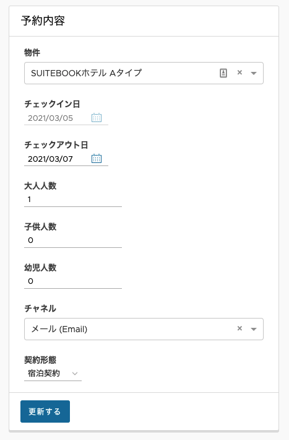Focus the 子供人数 number field
Screen dimensions: 289x440
[73, 240]
